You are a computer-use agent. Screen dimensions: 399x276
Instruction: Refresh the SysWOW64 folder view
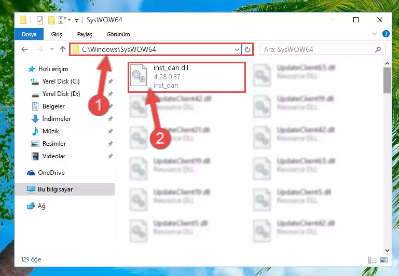pyautogui.click(x=247, y=49)
